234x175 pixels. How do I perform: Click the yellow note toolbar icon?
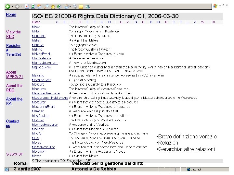(81, 6)
